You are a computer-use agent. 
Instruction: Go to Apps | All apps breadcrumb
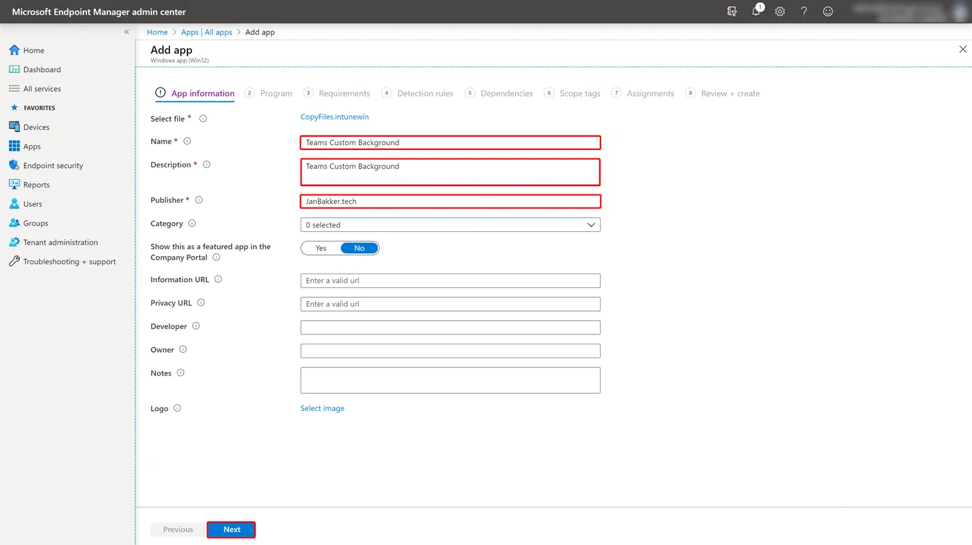[x=206, y=32]
